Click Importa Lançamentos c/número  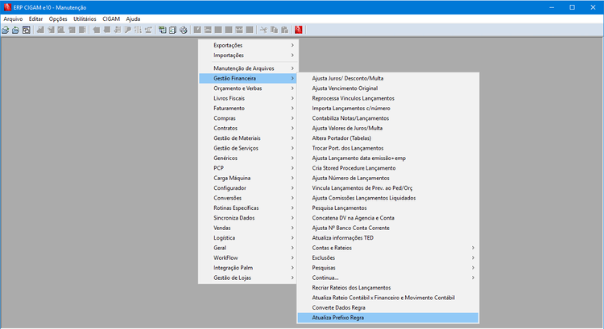[x=388, y=109]
